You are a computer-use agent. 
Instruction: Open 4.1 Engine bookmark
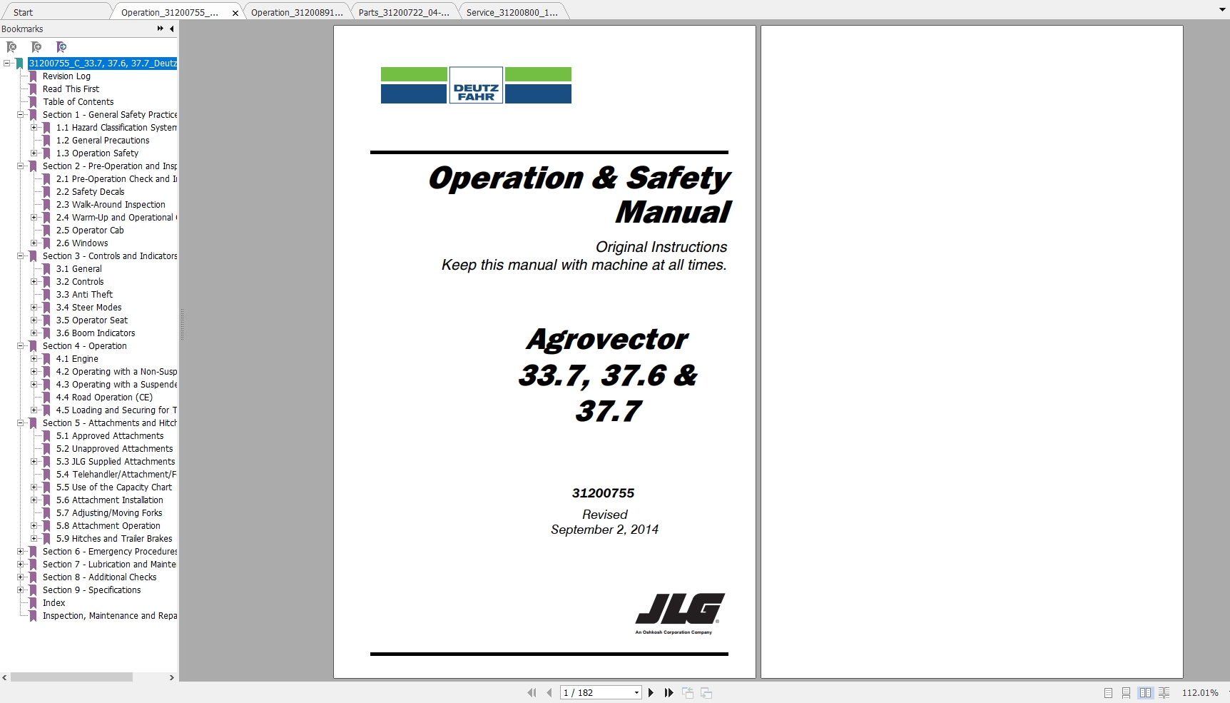tap(77, 358)
